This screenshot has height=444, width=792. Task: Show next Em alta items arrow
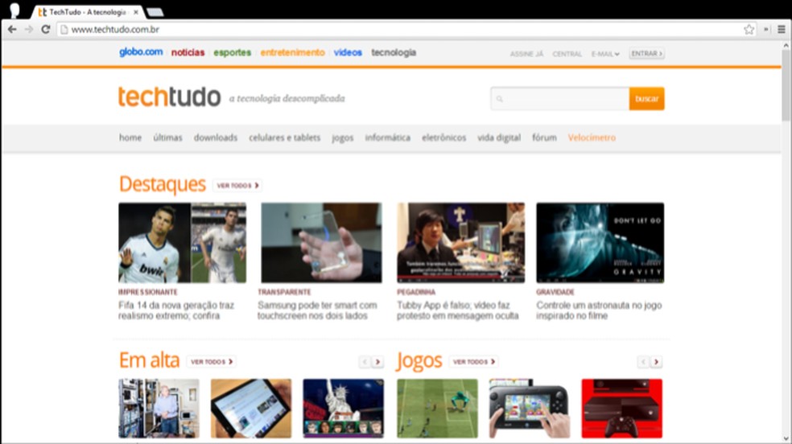coord(377,362)
